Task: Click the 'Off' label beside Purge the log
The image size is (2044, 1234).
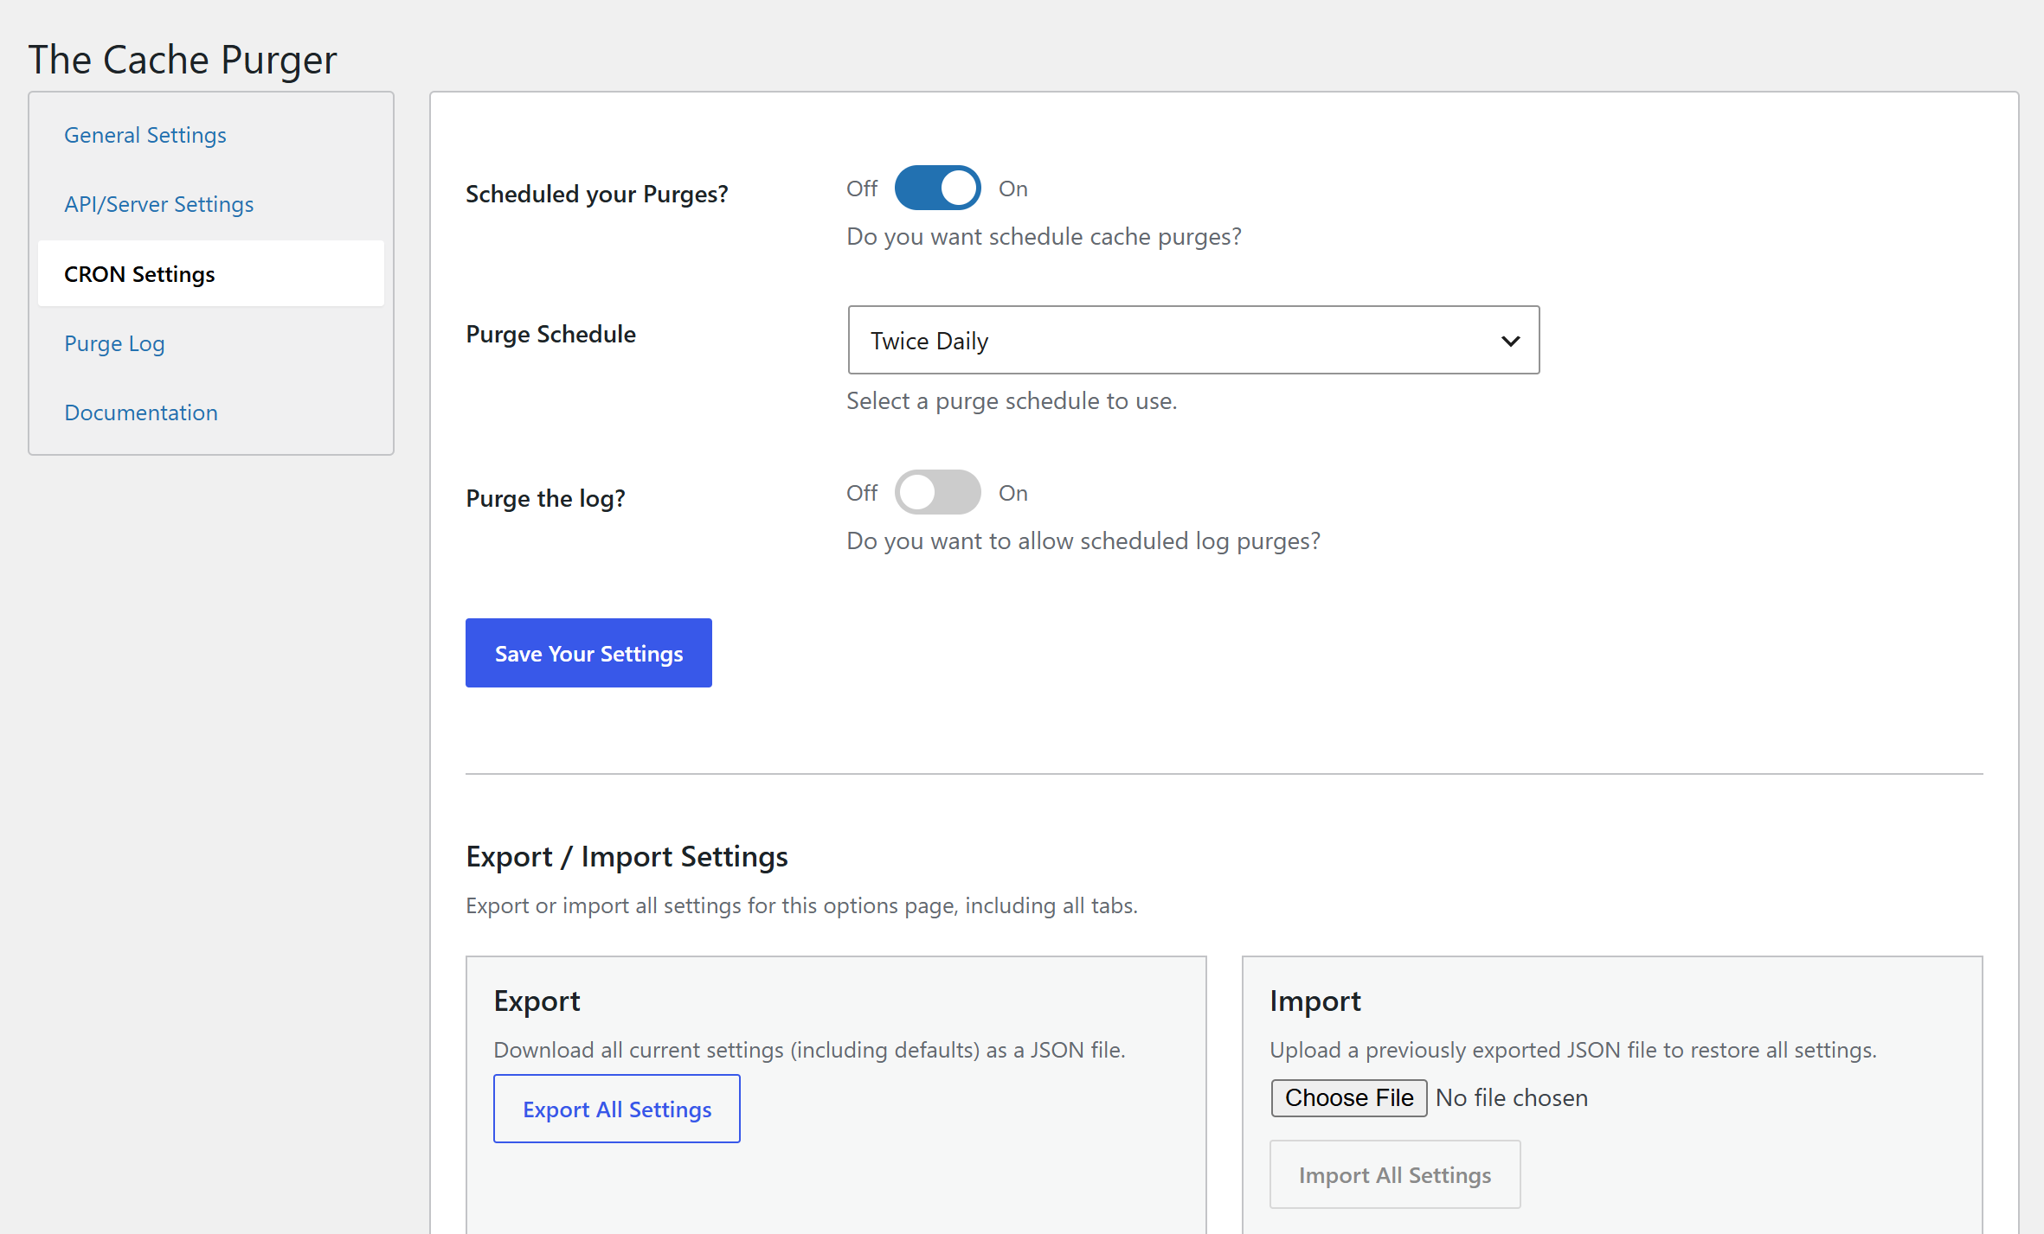Action: (x=861, y=493)
